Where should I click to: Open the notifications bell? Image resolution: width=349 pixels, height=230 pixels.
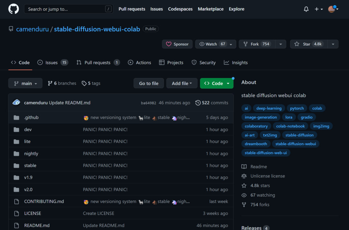(x=306, y=9)
